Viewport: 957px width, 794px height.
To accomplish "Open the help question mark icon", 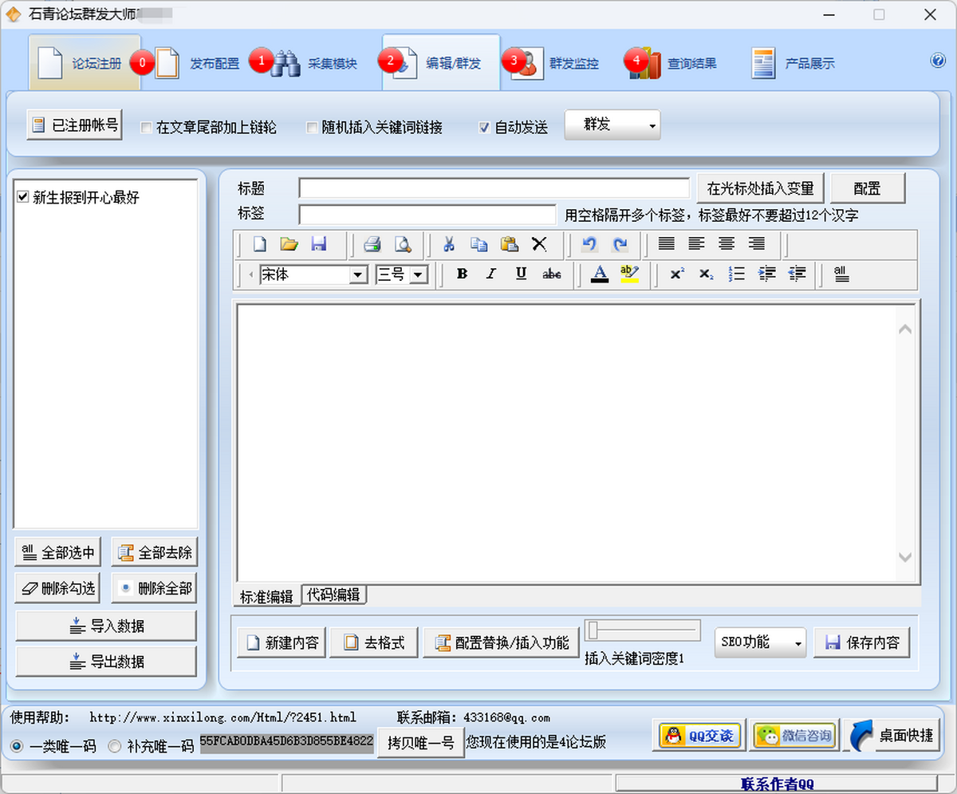I will 938,61.
